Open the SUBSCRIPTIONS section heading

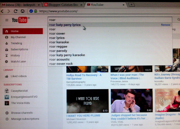(13, 84)
